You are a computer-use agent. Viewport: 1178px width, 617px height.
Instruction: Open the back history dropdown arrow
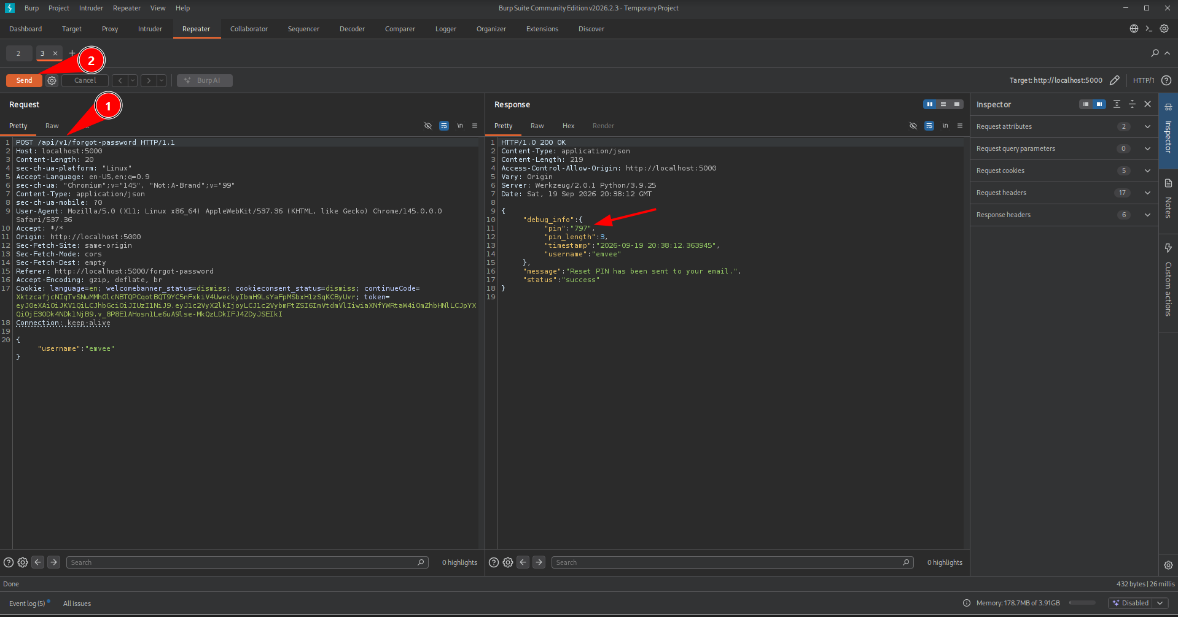coord(133,80)
